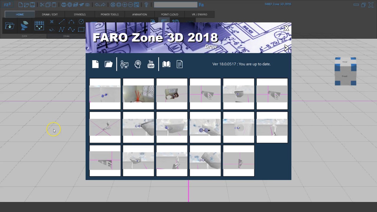The height and width of the screenshot is (212, 377).
Task: Select the Point draw tool
Action: coord(52,22)
